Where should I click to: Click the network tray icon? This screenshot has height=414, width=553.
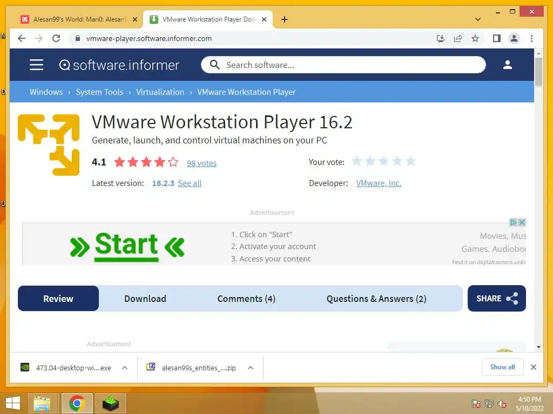[489, 404]
